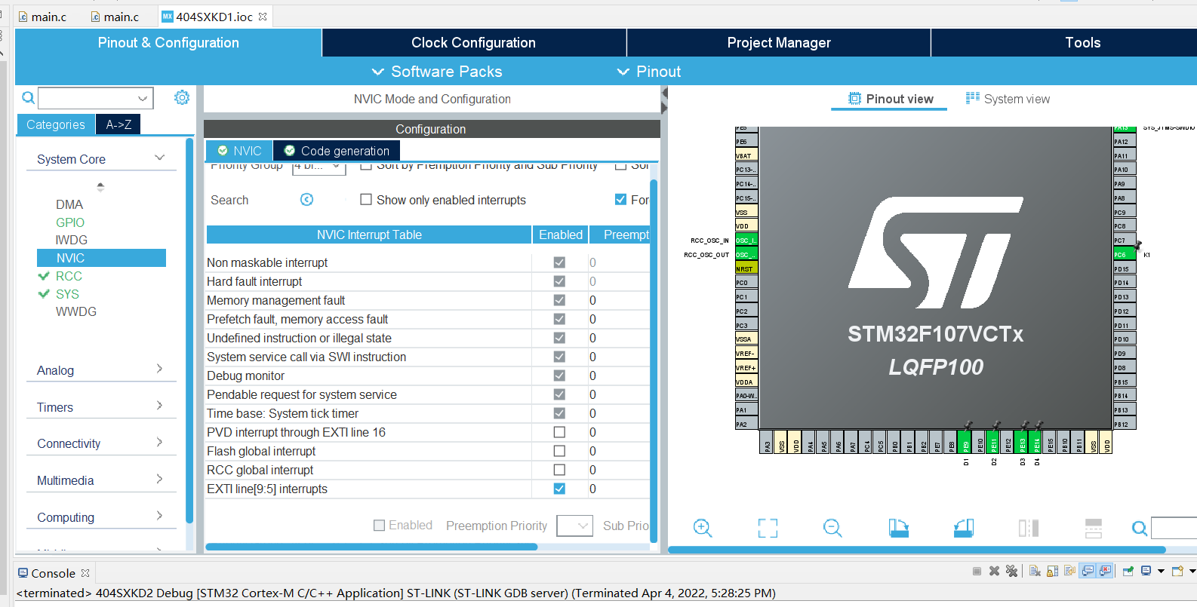Select SYS in System Core
The width and height of the screenshot is (1197, 607).
point(67,294)
